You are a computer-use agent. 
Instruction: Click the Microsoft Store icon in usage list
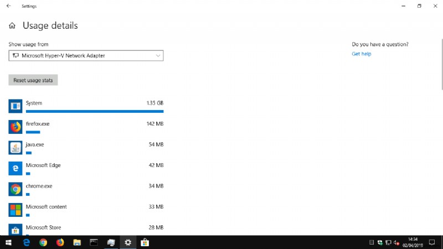[x=16, y=230]
